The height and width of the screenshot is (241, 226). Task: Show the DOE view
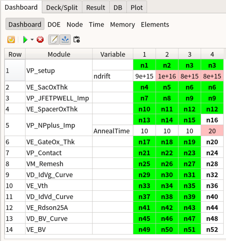coord(54,24)
